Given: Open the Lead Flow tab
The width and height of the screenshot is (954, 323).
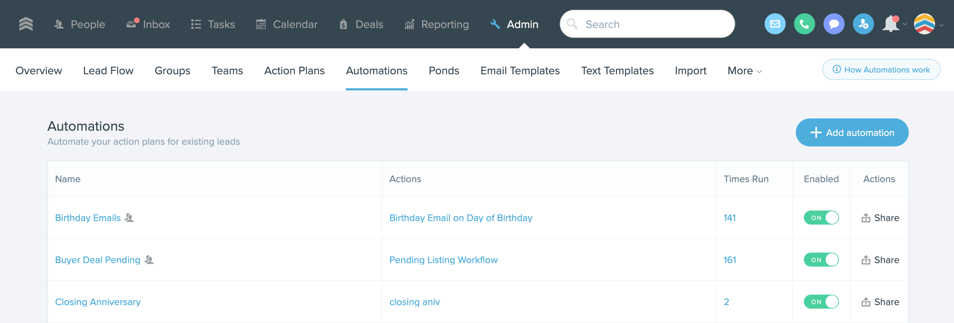Looking at the screenshot, I should point(108,71).
